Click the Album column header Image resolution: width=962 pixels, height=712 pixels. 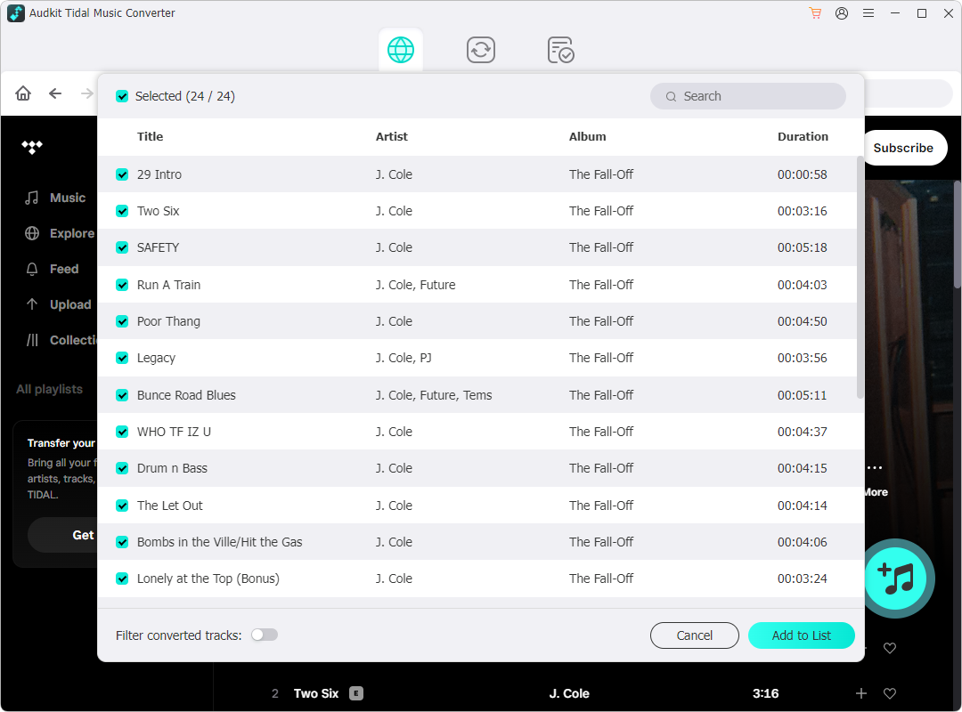coord(587,137)
